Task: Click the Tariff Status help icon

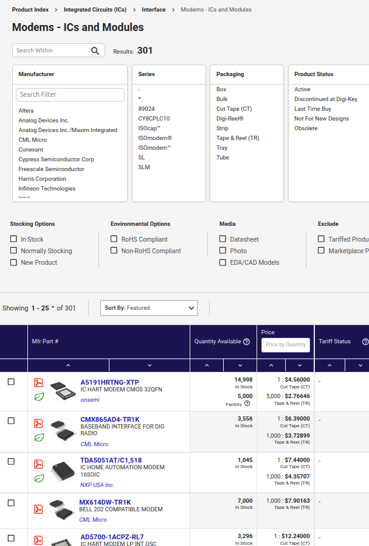Action: pos(365,341)
